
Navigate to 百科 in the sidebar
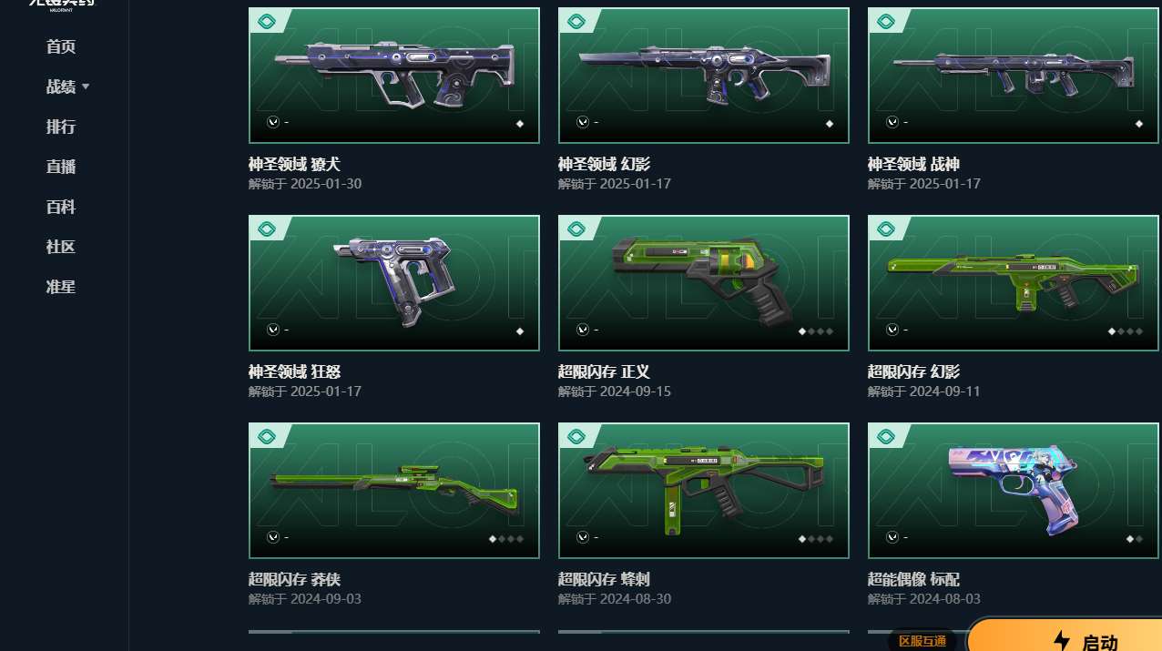click(61, 207)
